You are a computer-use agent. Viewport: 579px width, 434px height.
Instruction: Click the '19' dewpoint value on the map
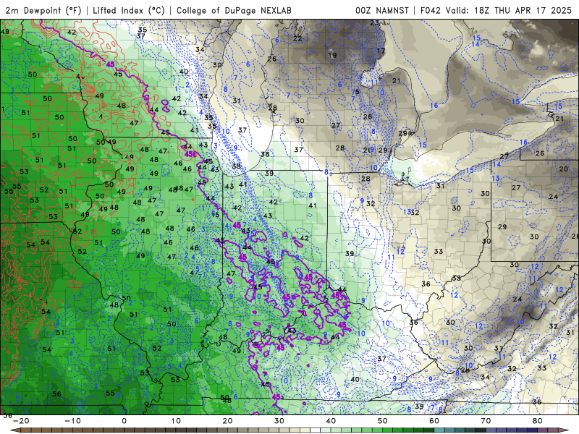tap(332, 56)
